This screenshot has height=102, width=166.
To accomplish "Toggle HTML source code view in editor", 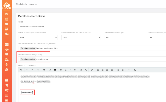I will pos(21,70).
